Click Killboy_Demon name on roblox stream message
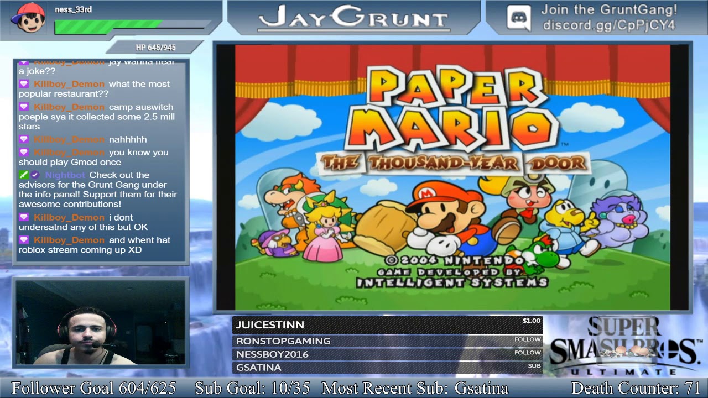The height and width of the screenshot is (398, 708). pos(69,240)
